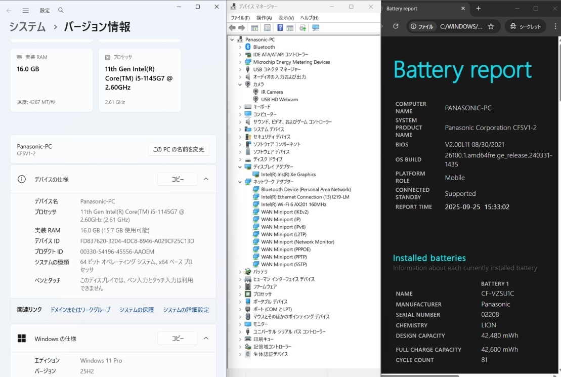Select Intel(R) Iris(R) Xe Graphics device

288,175
